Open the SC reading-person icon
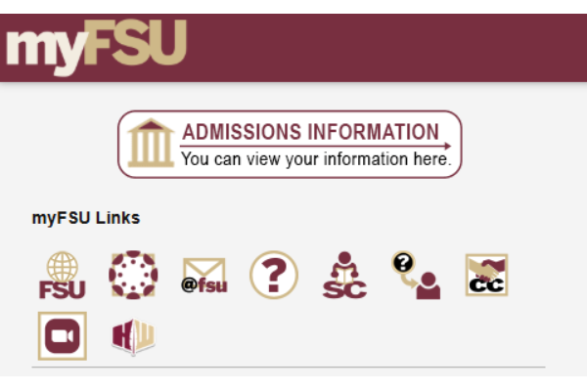The image size is (587, 391). coord(343,277)
